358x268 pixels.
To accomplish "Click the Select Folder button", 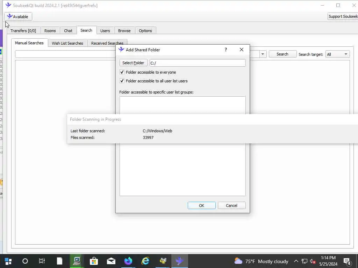I will (x=133, y=63).
